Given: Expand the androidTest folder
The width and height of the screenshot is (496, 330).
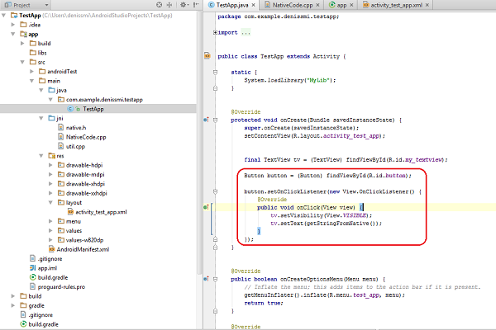Looking at the screenshot, I should pyautogui.click(x=31, y=72).
